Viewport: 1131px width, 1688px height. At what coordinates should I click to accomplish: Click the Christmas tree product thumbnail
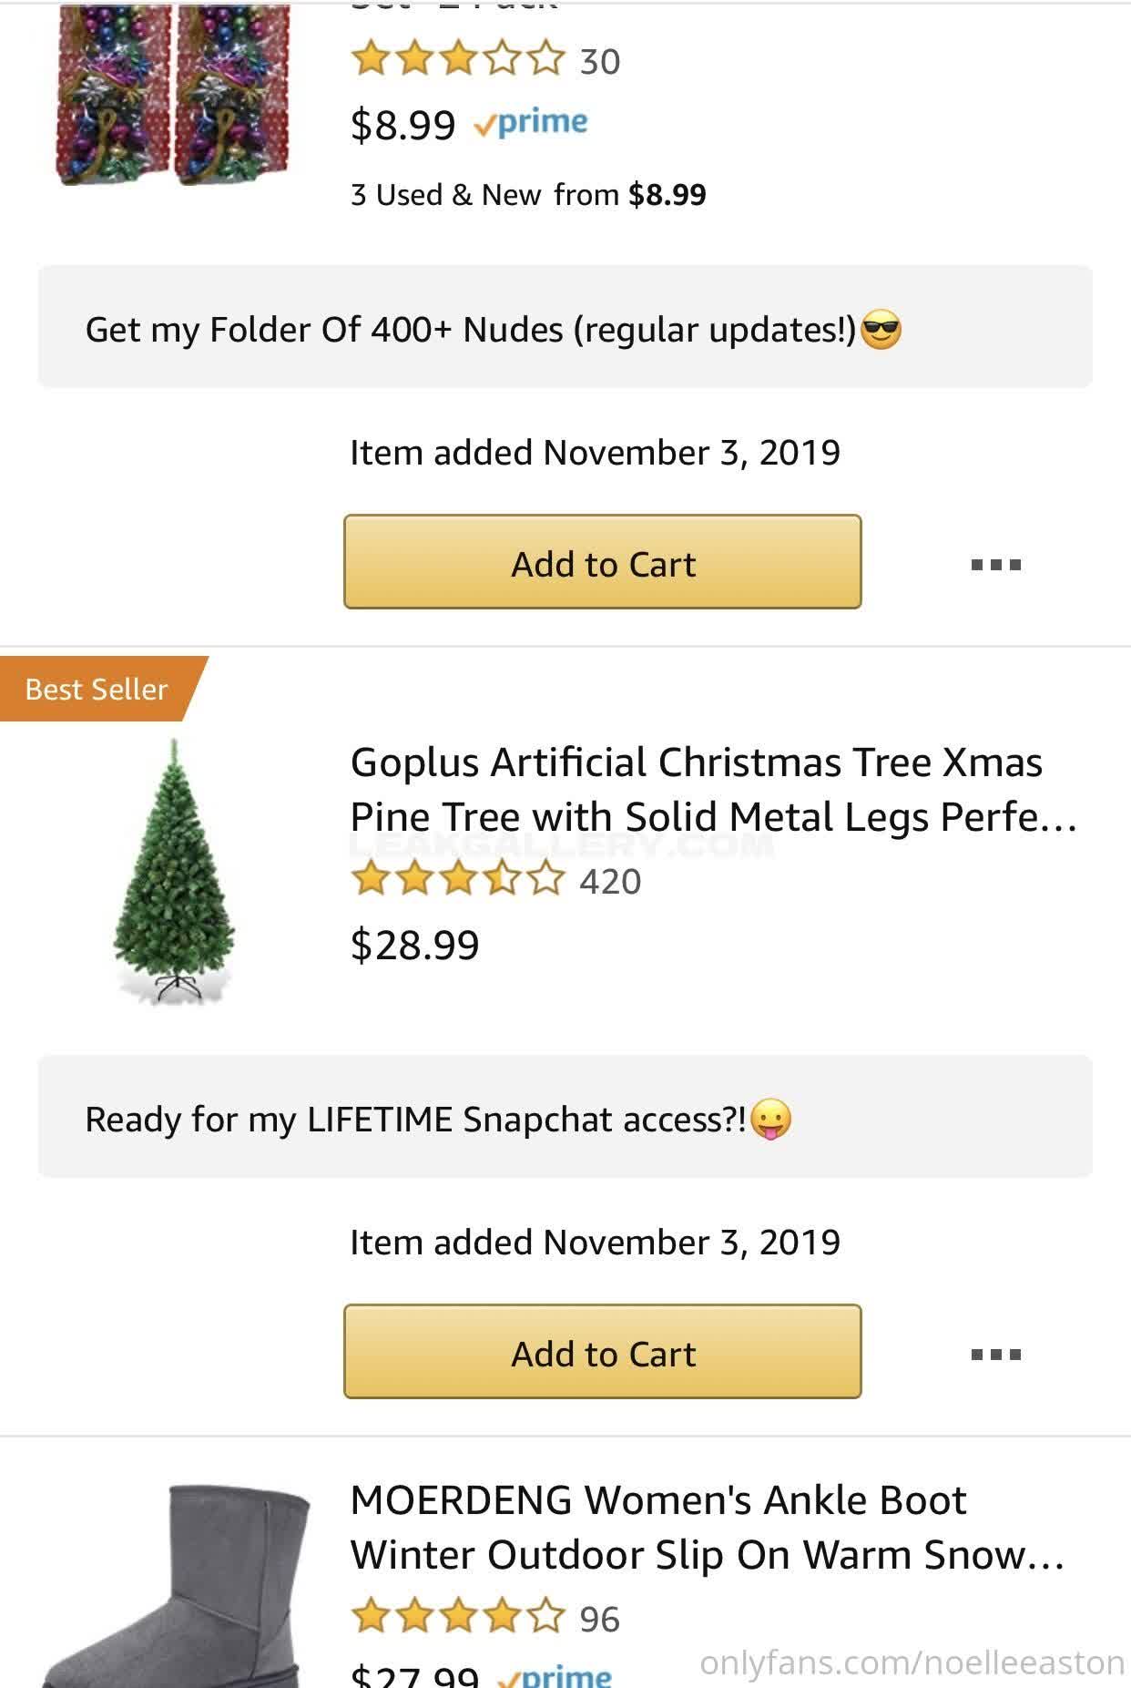pos(173,872)
